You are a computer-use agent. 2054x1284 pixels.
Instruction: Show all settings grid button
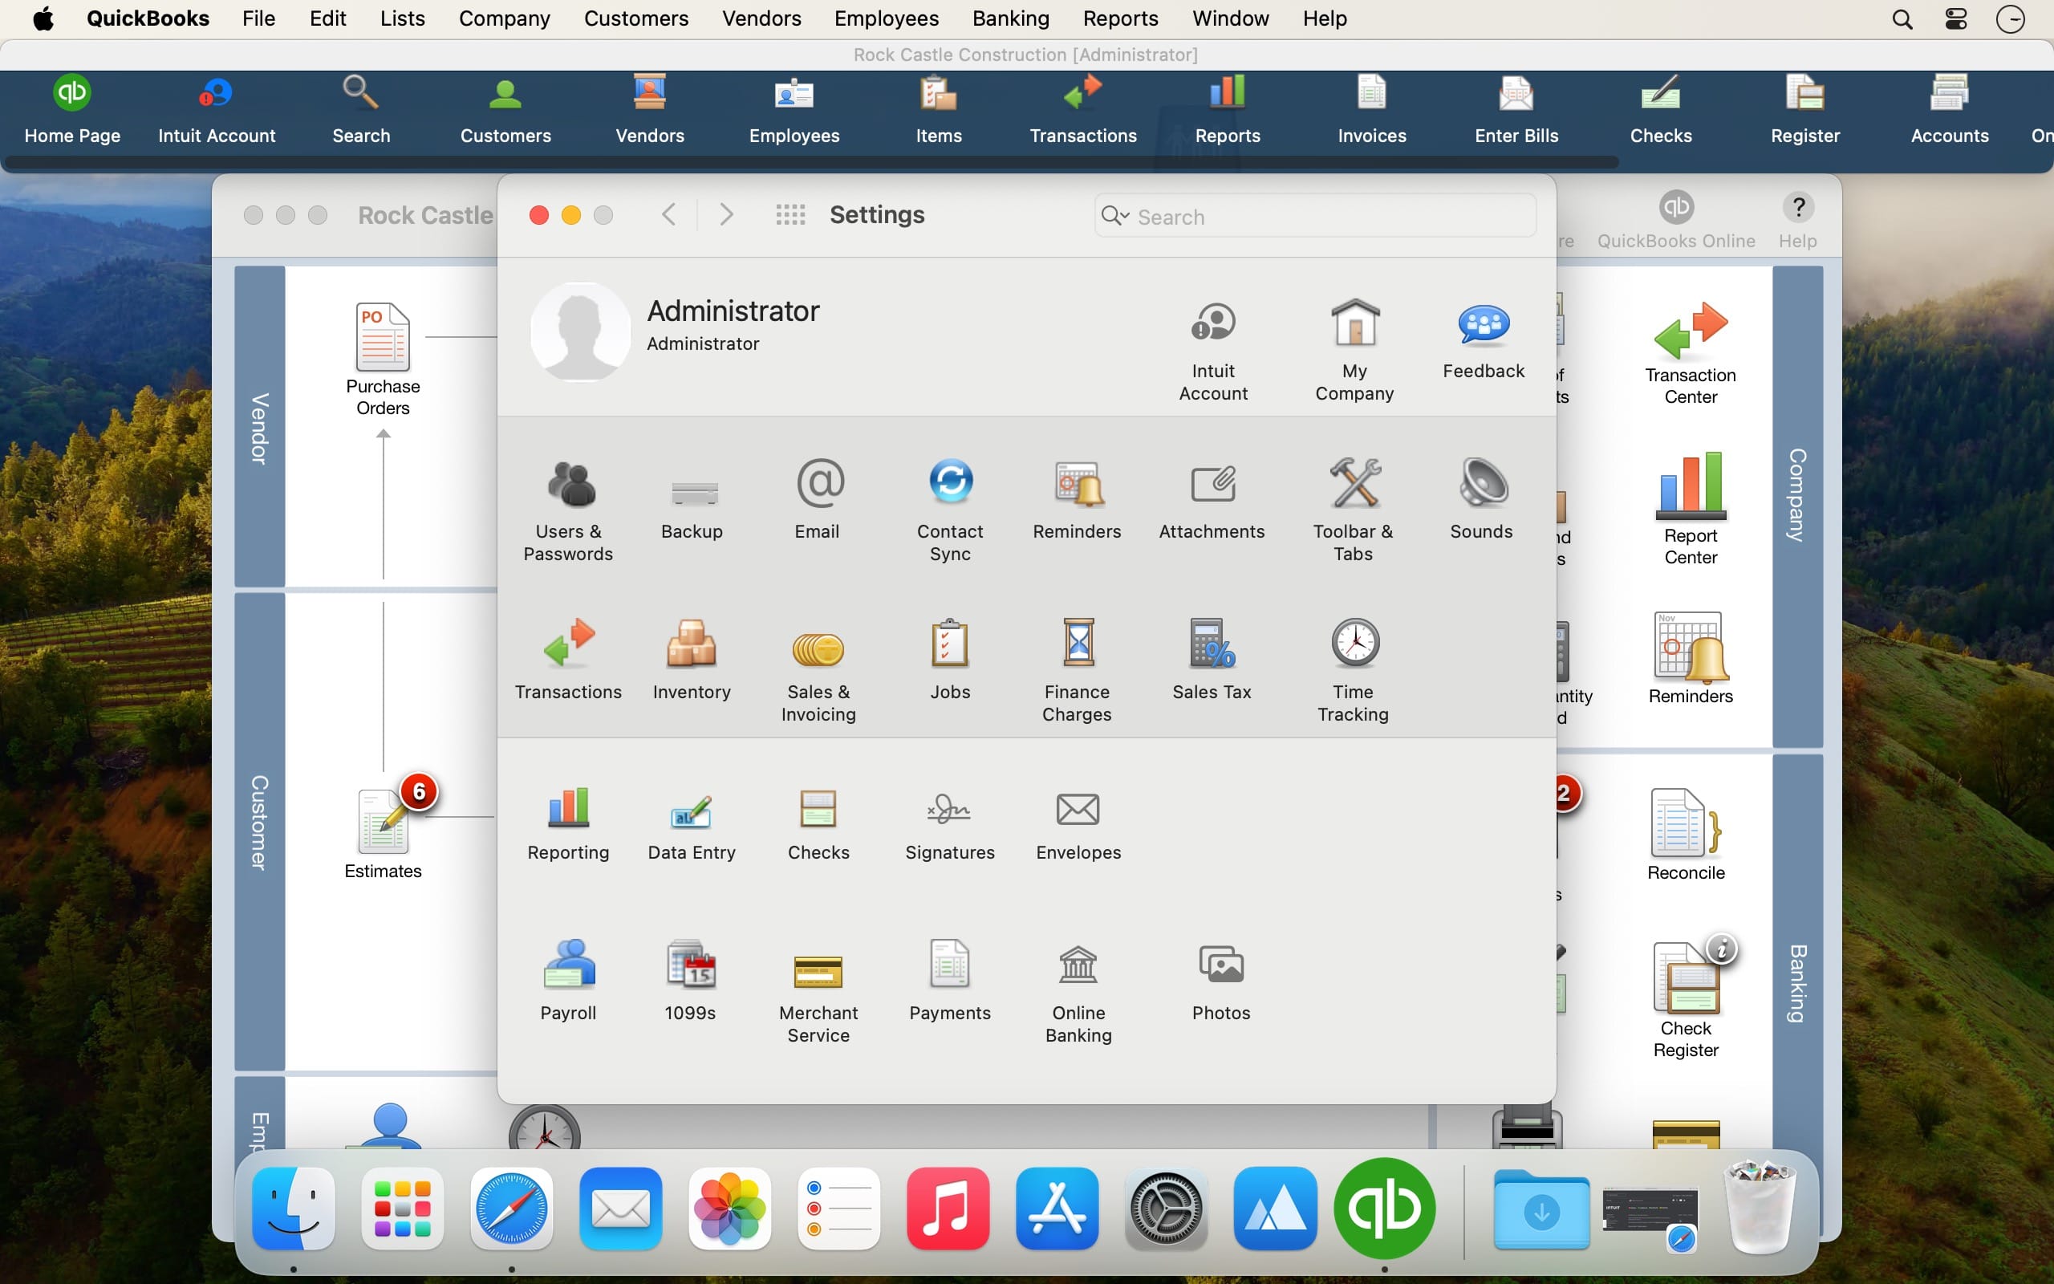(x=790, y=215)
